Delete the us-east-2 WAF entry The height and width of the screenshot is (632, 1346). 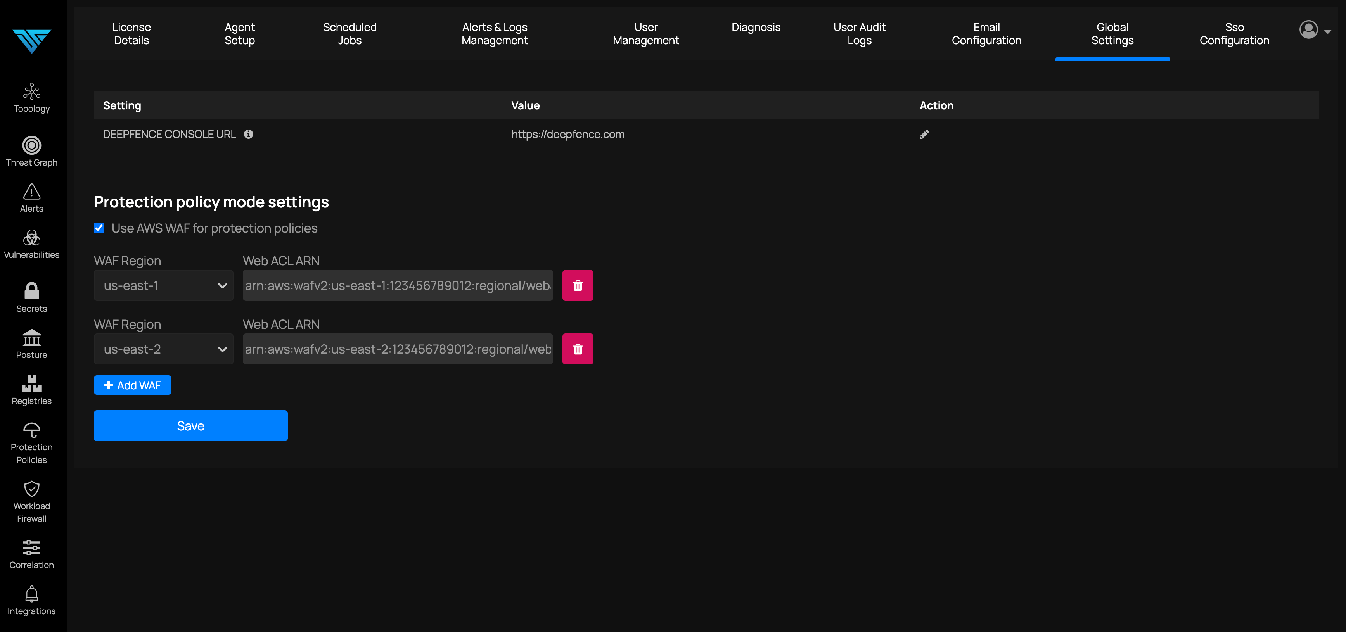coord(577,349)
